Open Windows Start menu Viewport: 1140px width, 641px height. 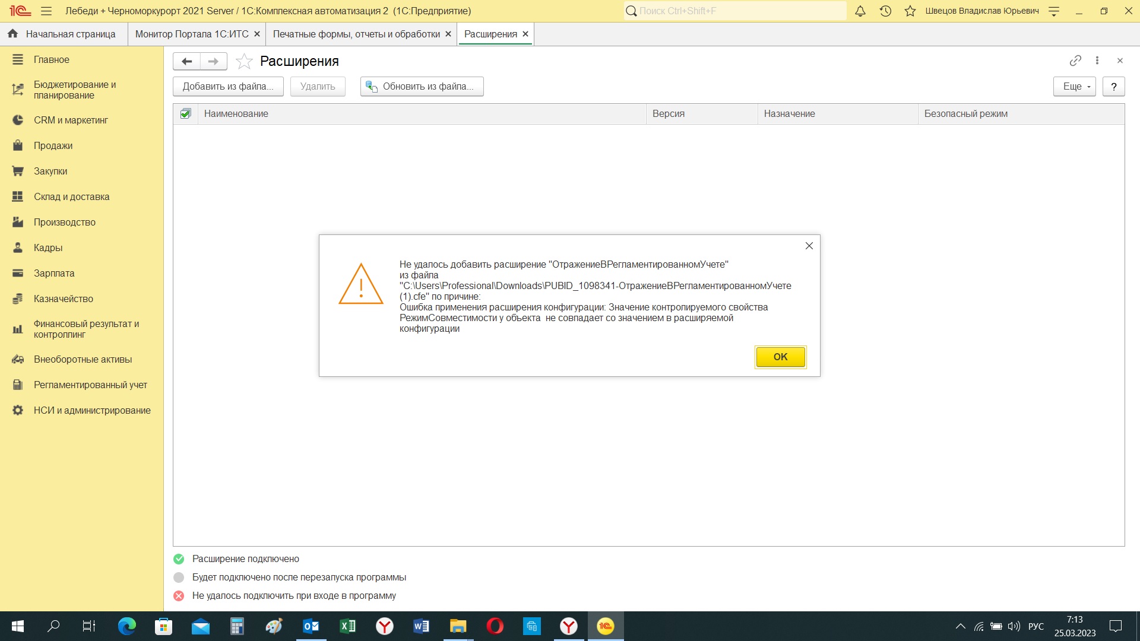click(x=18, y=626)
